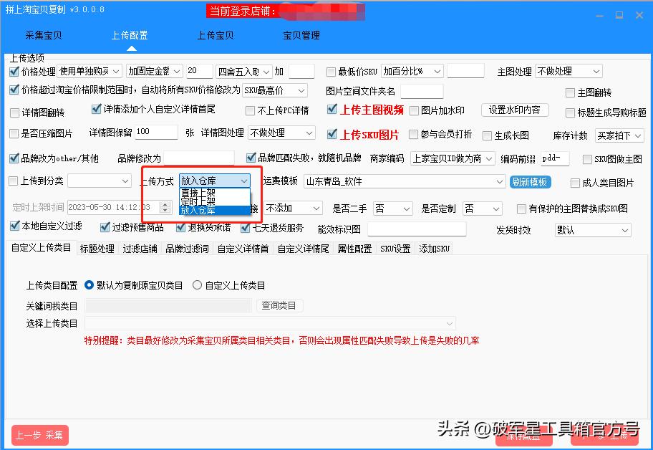
Task: Open the 发货时效 dropdown
Action: (x=591, y=230)
